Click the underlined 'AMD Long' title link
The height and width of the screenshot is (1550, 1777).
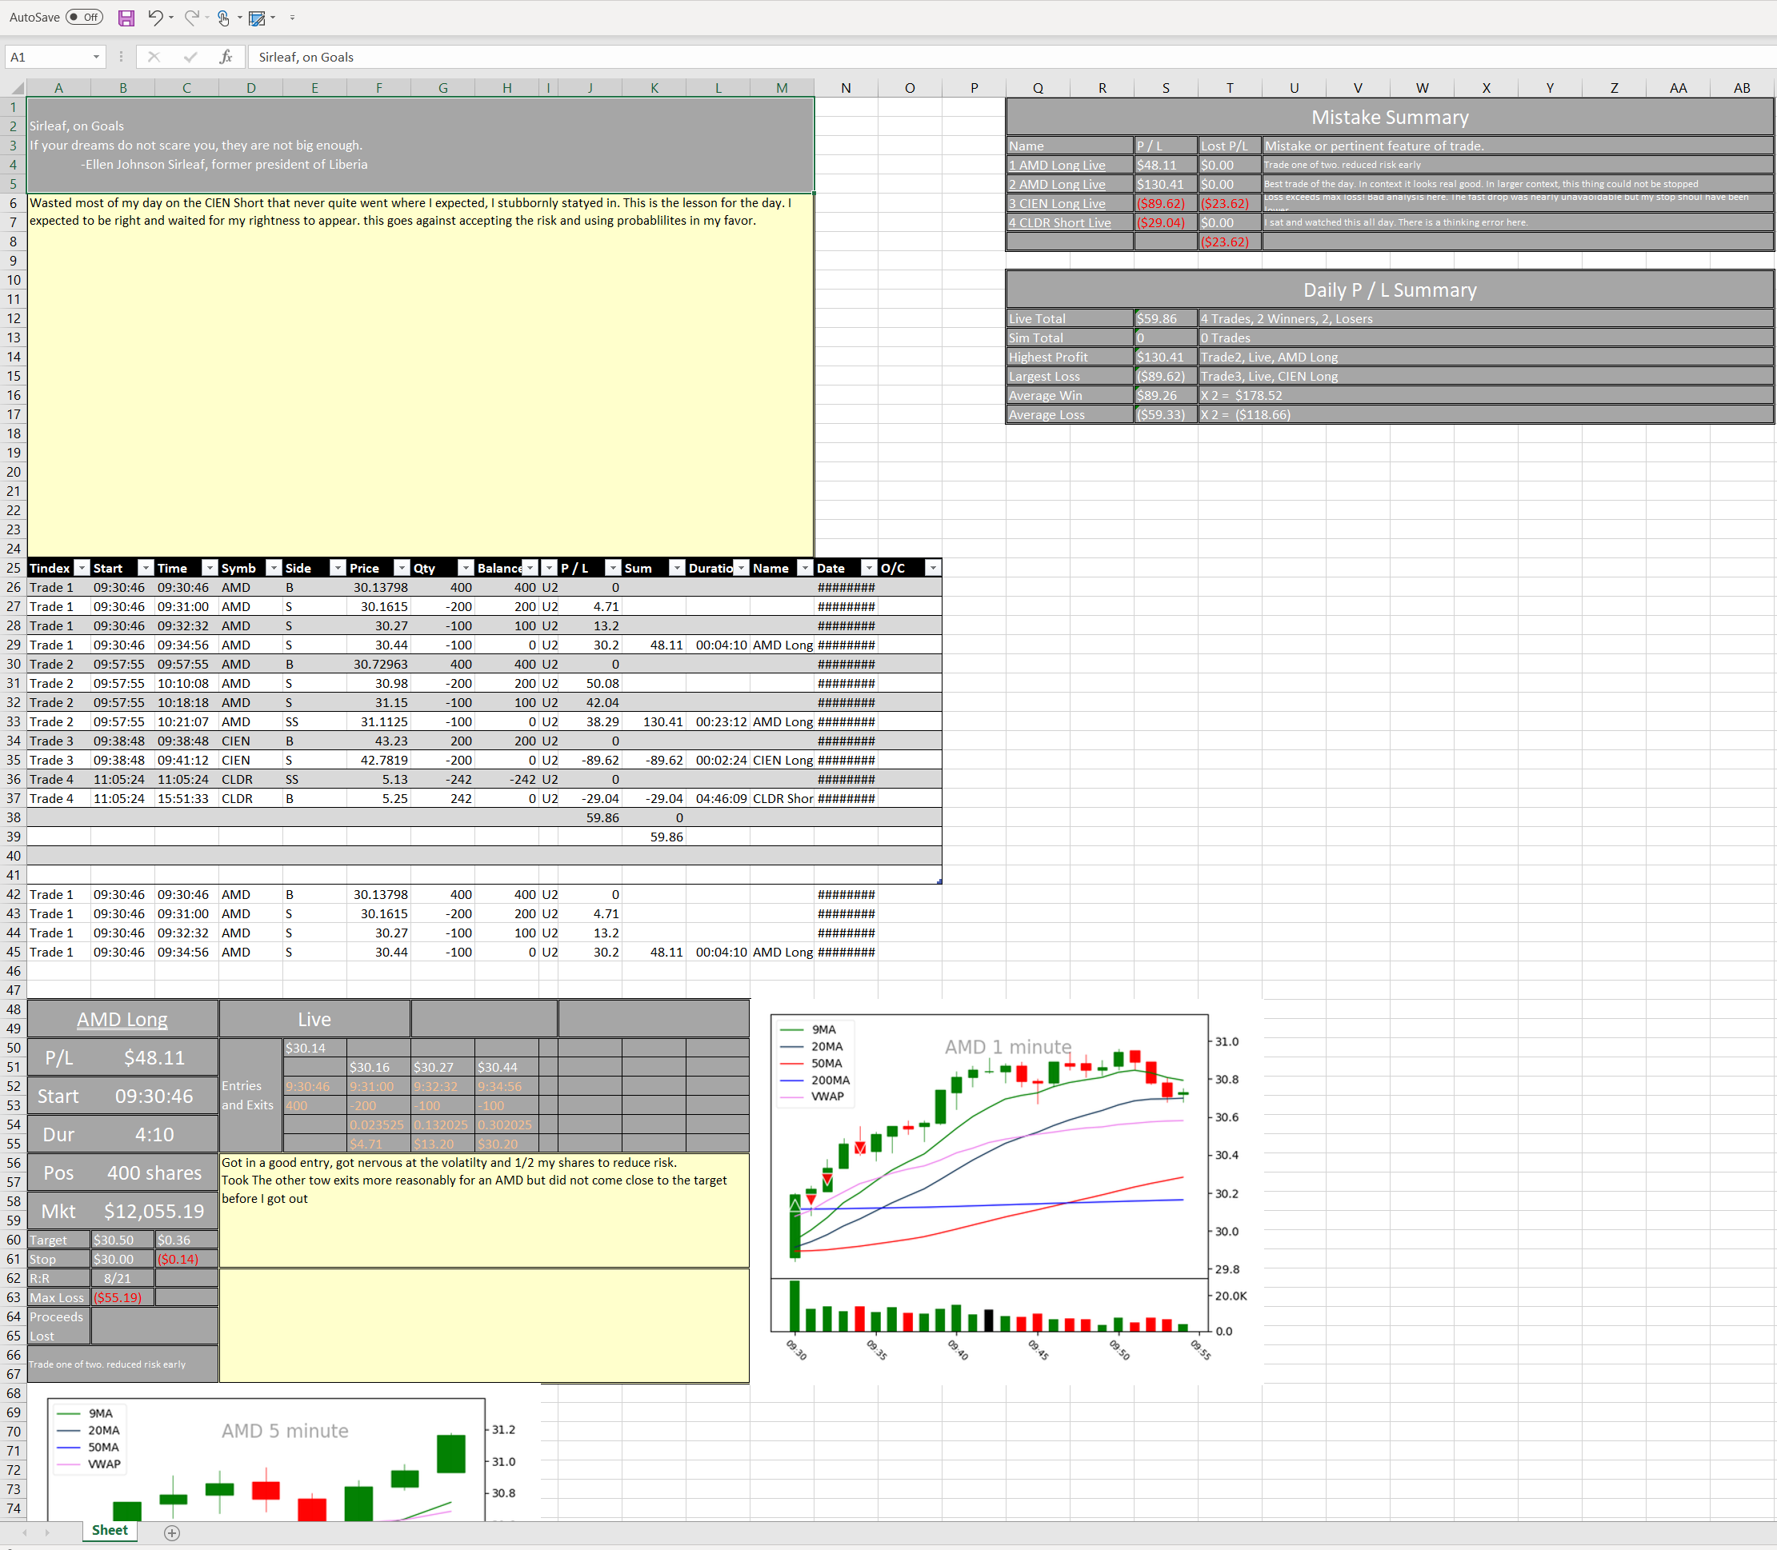tap(122, 1020)
